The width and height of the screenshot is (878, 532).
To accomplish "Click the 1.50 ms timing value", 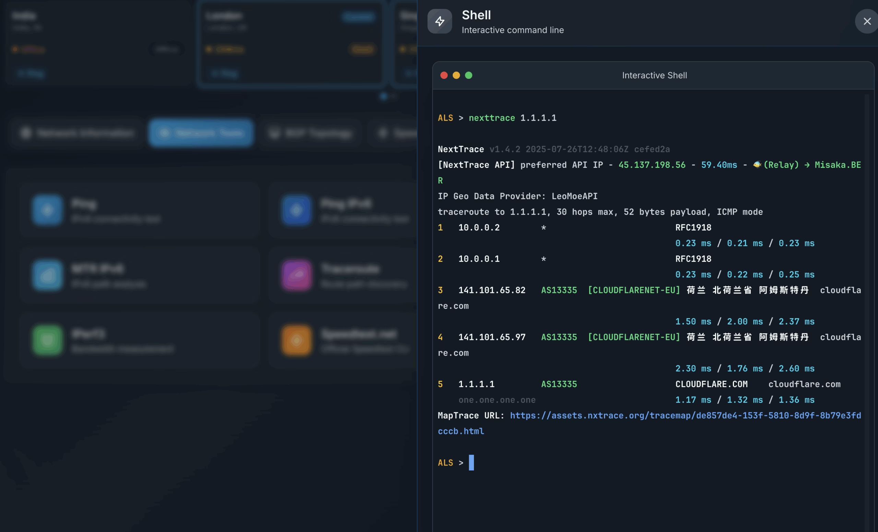I will pyautogui.click(x=693, y=322).
